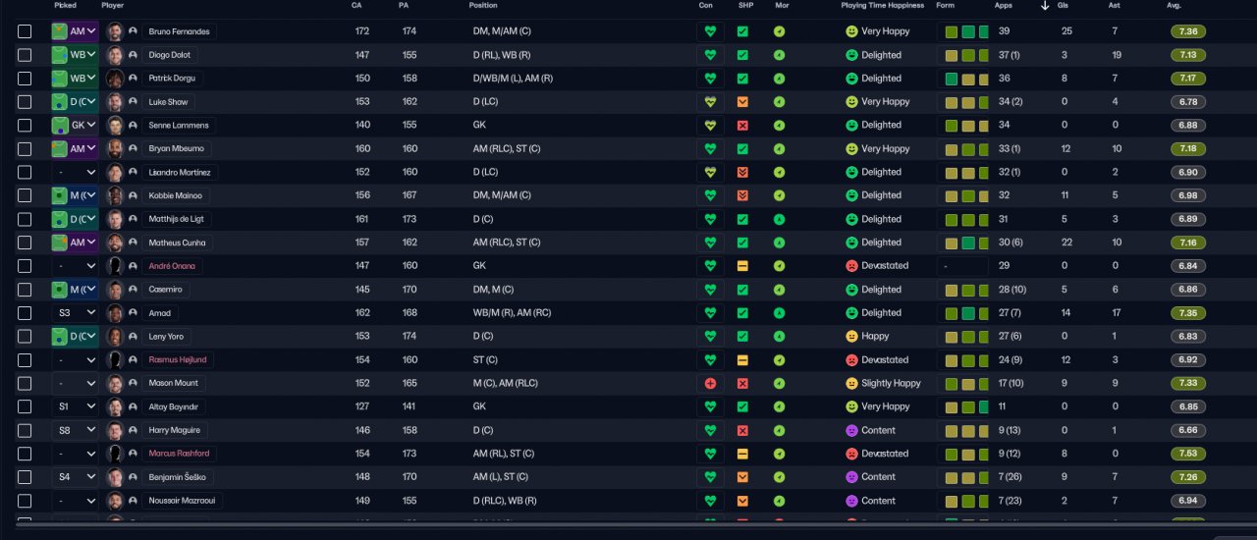
Task: Select the Lisandro Martínez row checkbox
Action: [25, 173]
